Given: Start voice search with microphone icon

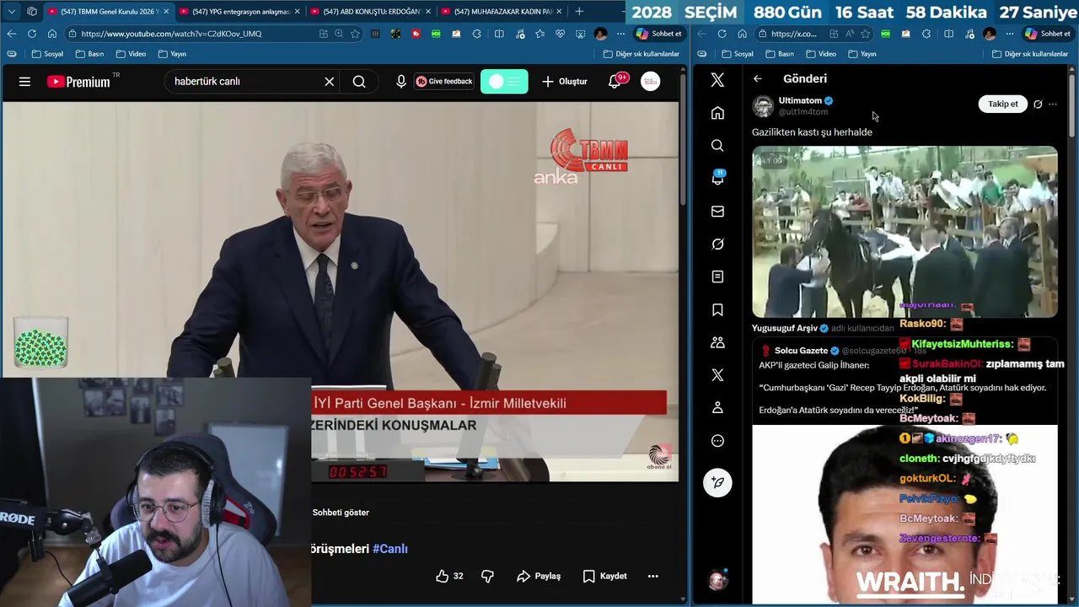Looking at the screenshot, I should pyautogui.click(x=401, y=82).
